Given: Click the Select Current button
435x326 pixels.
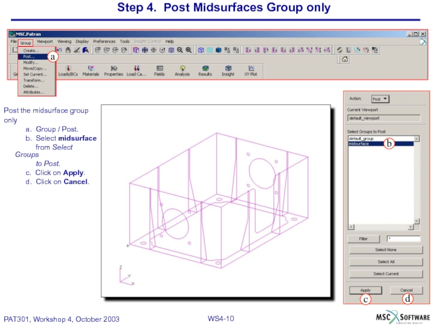Looking at the screenshot, I should coord(386,274).
